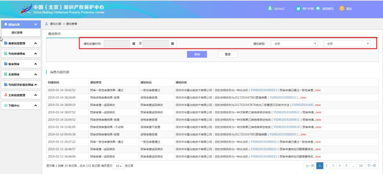This screenshot has width=383, height=174.
Task: Open the second 全部 dropdown on the right
Action: tap(346, 44)
